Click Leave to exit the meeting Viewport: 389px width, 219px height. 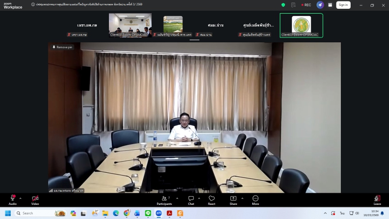377,199
